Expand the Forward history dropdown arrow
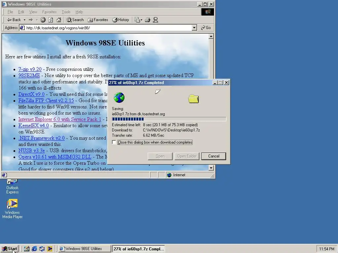The height and width of the screenshot is (253, 338). pos(37,20)
